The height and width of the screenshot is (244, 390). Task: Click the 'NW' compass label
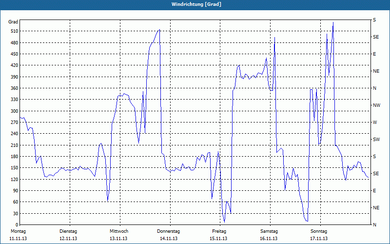pos(376,105)
